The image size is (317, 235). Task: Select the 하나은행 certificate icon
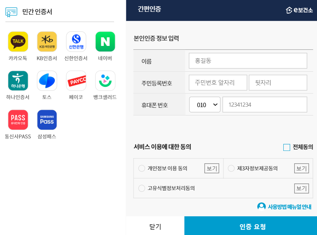pyautogui.click(x=18, y=81)
